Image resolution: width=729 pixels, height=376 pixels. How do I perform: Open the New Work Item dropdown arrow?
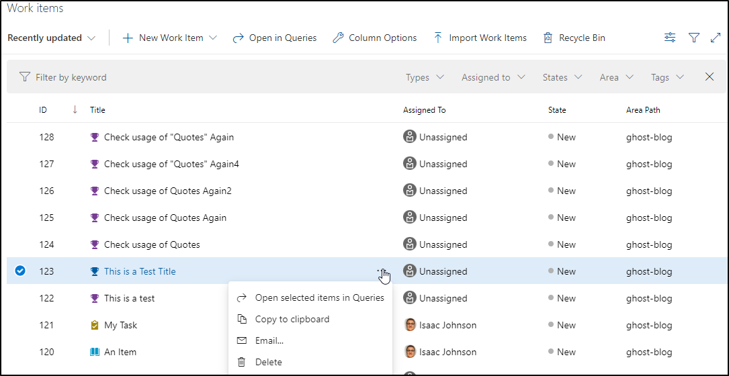(213, 38)
